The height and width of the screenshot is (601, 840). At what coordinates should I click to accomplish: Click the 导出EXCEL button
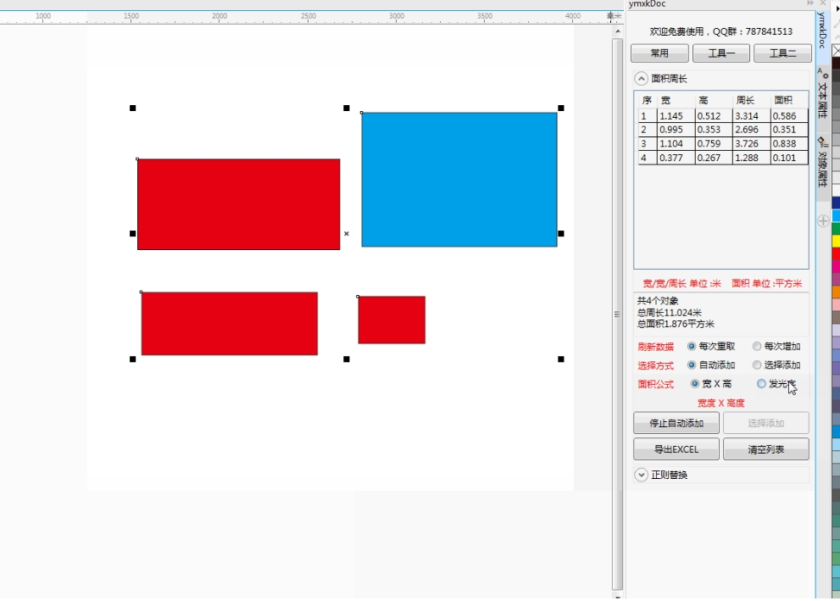676,449
